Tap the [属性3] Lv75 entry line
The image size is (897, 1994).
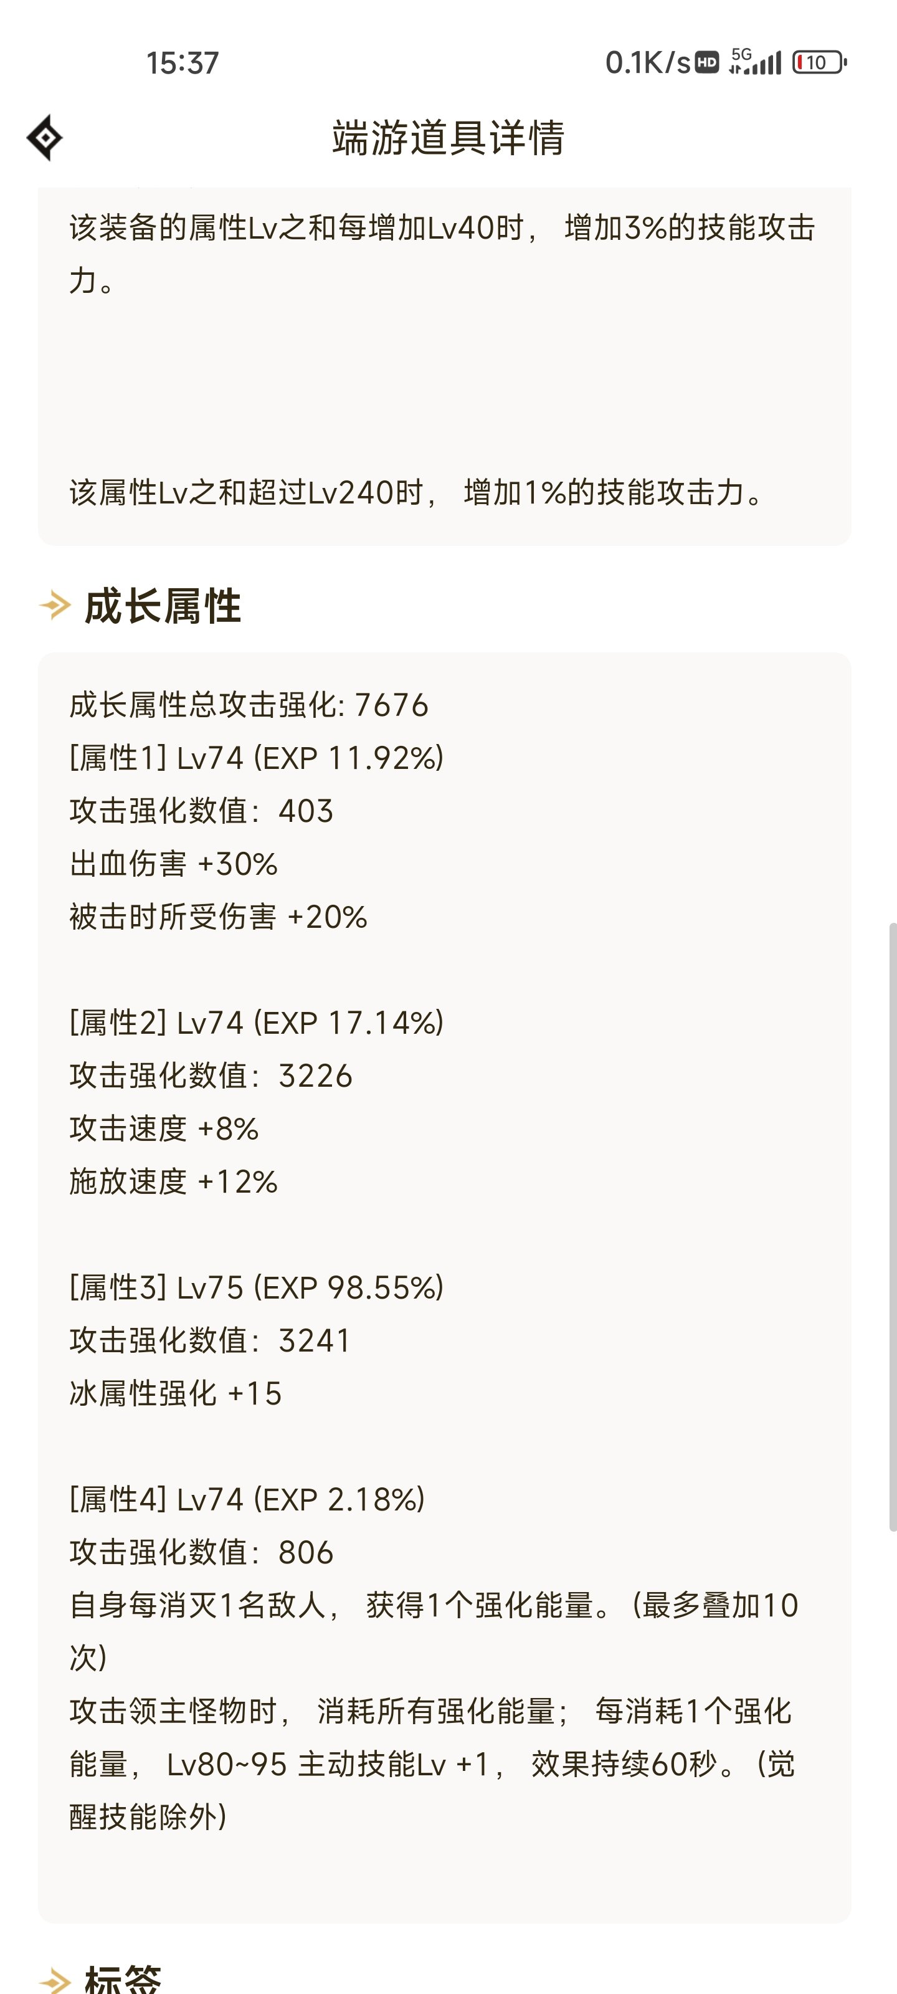click(x=256, y=1287)
